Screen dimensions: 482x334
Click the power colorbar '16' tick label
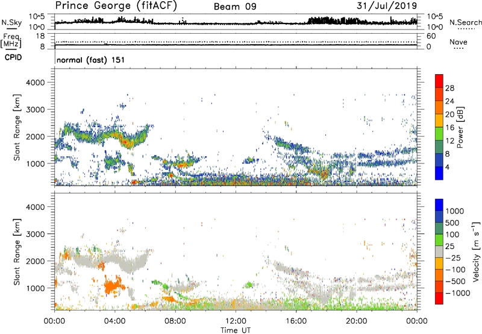point(449,128)
